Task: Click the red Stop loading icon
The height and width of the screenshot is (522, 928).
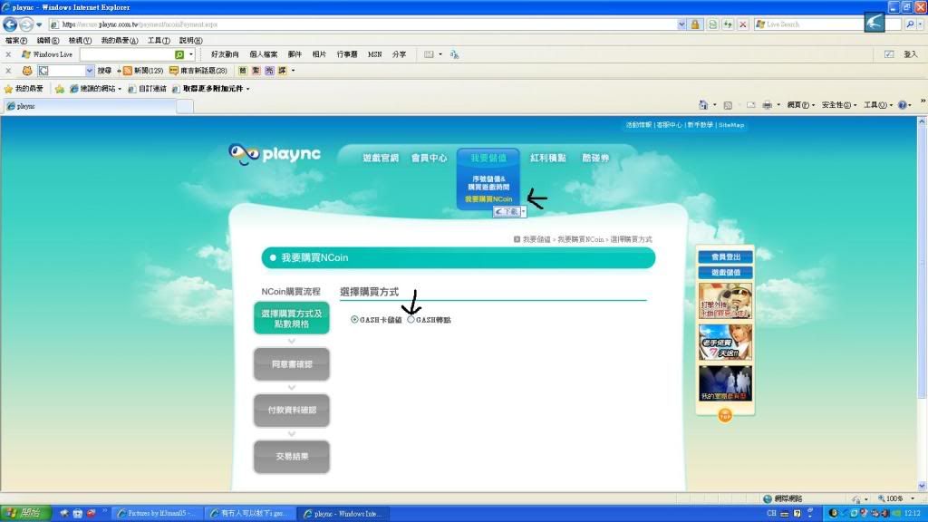Action: click(742, 24)
